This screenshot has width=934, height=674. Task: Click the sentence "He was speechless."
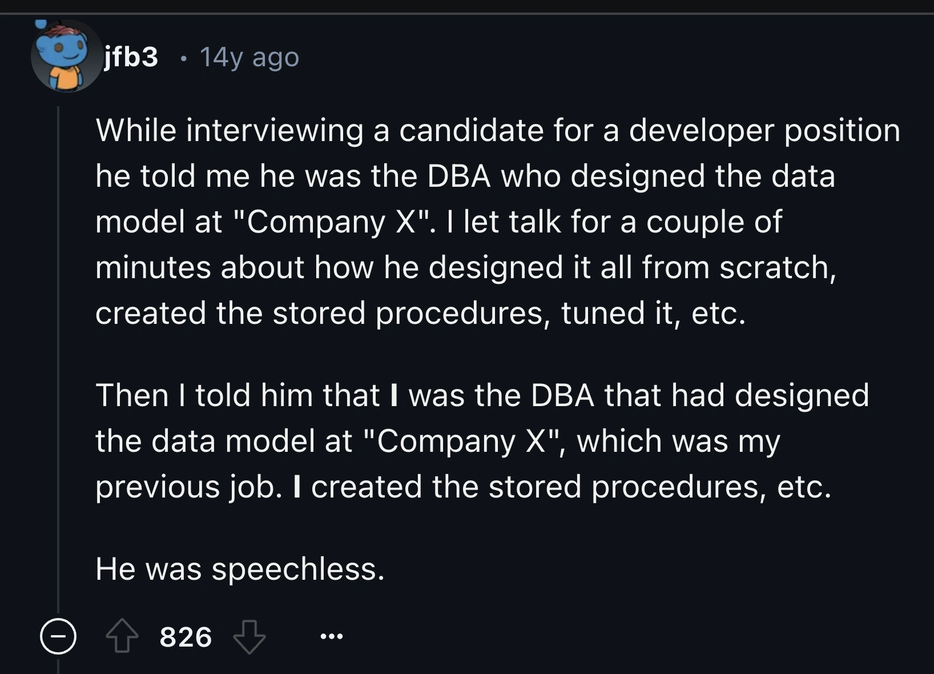tap(240, 569)
